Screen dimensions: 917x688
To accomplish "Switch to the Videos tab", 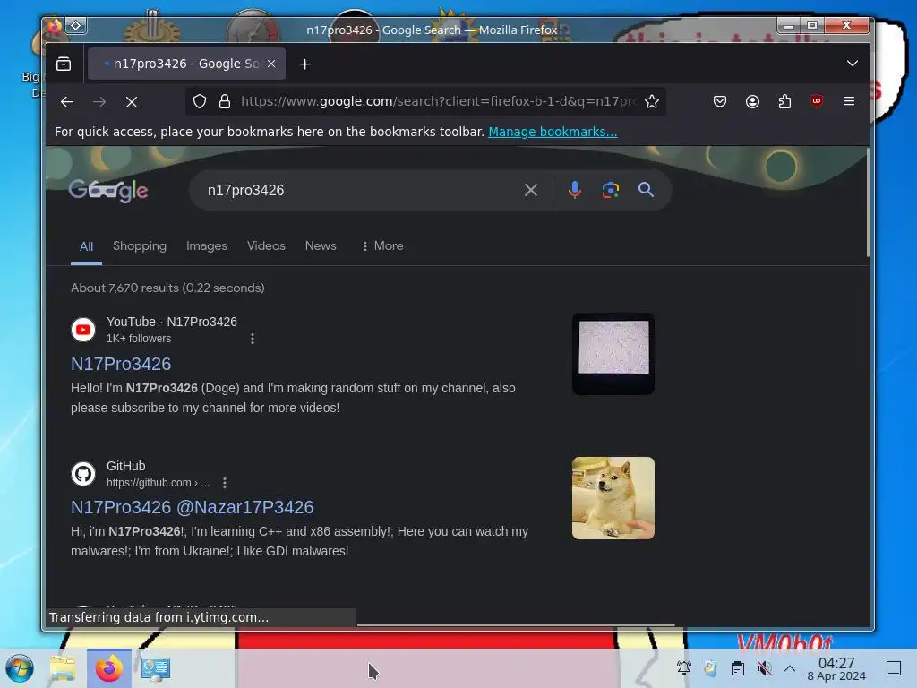I will tap(266, 245).
